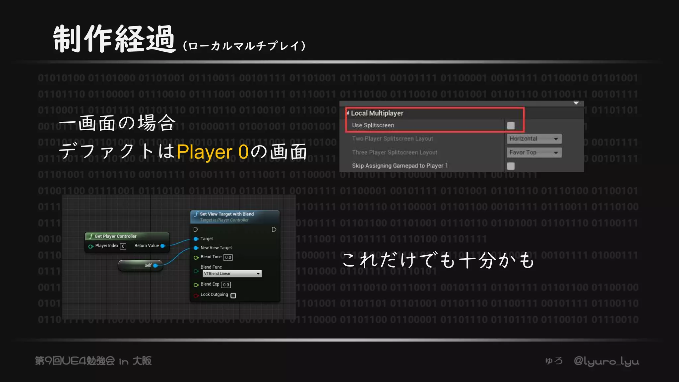Toggle Skip Assigning Gamepad to Player 1 checkbox

tap(511, 166)
